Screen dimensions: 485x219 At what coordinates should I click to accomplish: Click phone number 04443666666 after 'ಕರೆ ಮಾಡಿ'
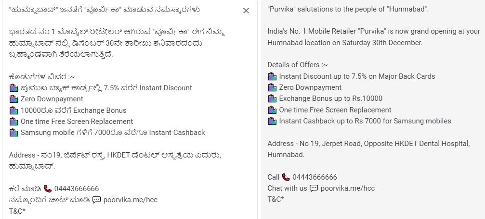click(x=77, y=189)
